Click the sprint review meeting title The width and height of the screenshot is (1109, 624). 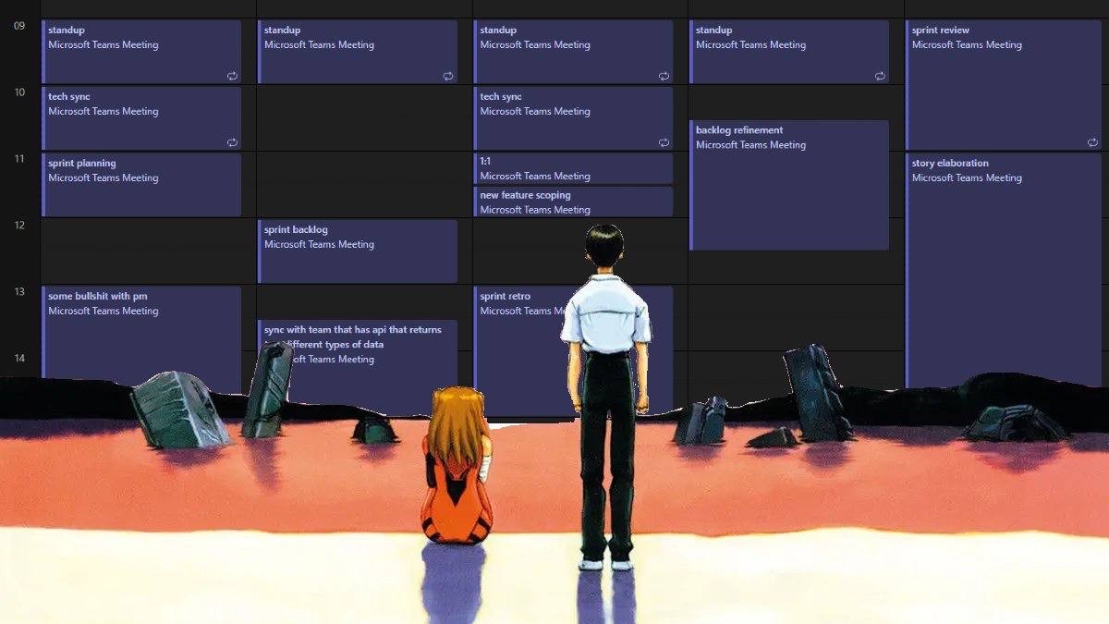[941, 31]
